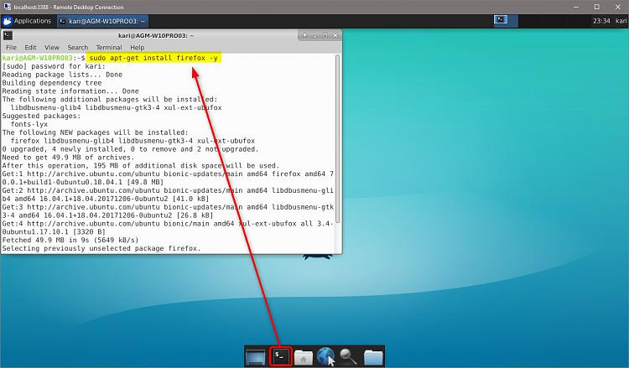Open the terminal View menu
Viewport: 629px width, 368px height.
[52, 47]
